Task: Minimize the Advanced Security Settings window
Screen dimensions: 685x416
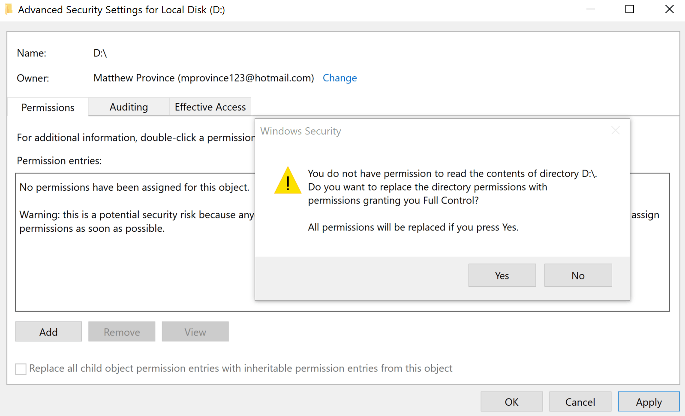Action: 591,9
